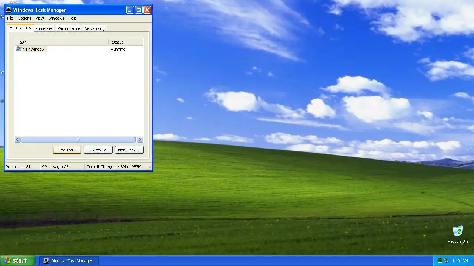474x266 pixels.
Task: Switch to the Performance tab
Action: click(x=69, y=28)
